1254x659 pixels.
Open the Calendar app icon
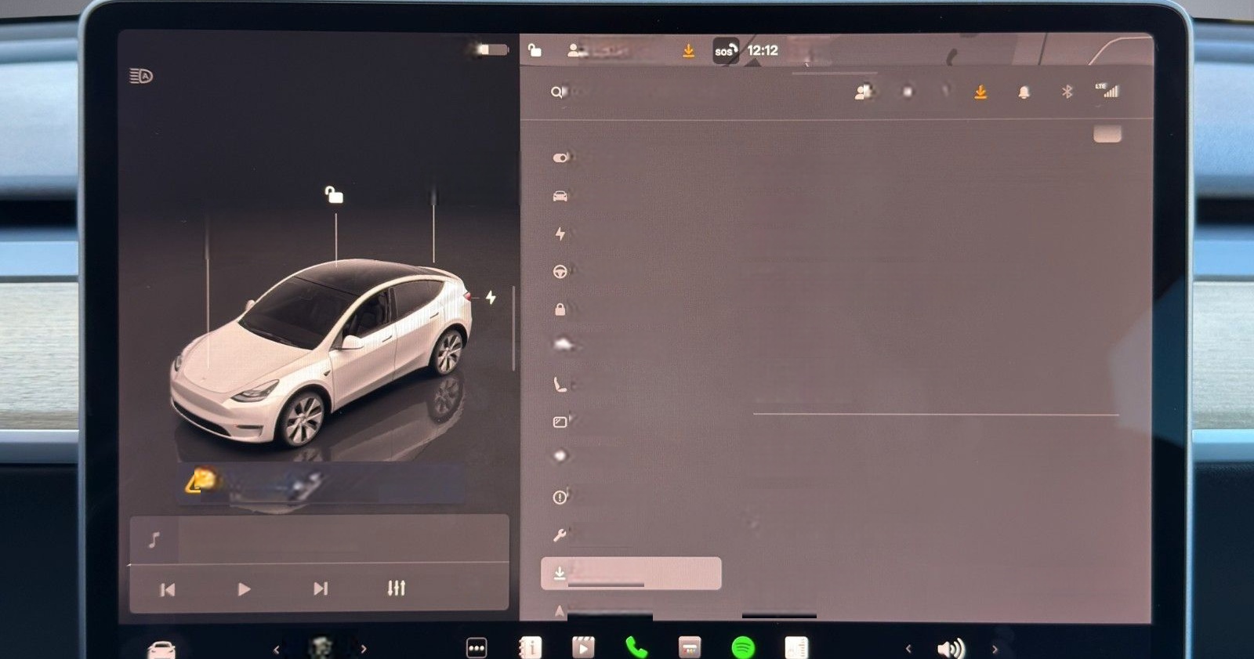coord(690,648)
